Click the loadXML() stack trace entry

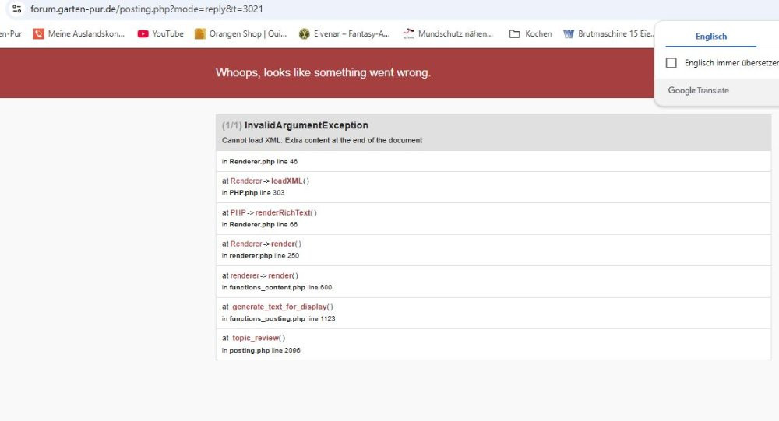point(290,181)
